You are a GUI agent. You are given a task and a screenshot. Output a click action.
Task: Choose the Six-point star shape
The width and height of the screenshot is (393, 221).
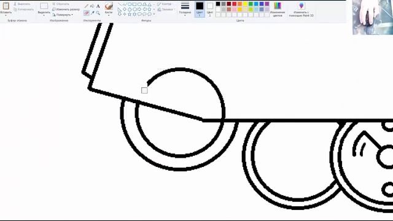[134, 14]
